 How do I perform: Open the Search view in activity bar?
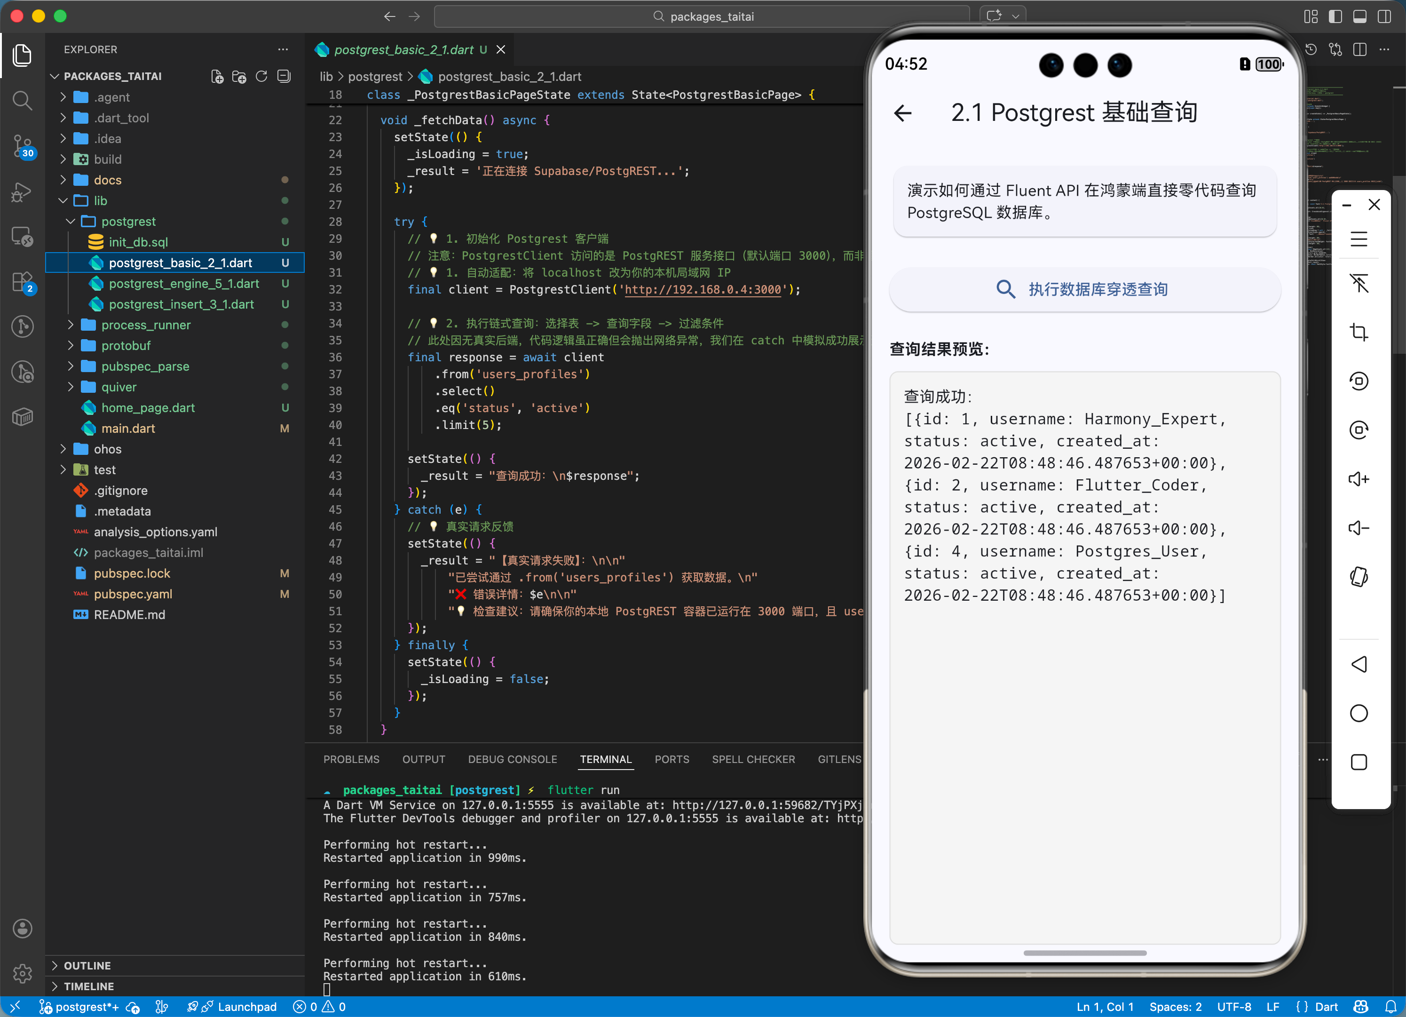(22, 100)
